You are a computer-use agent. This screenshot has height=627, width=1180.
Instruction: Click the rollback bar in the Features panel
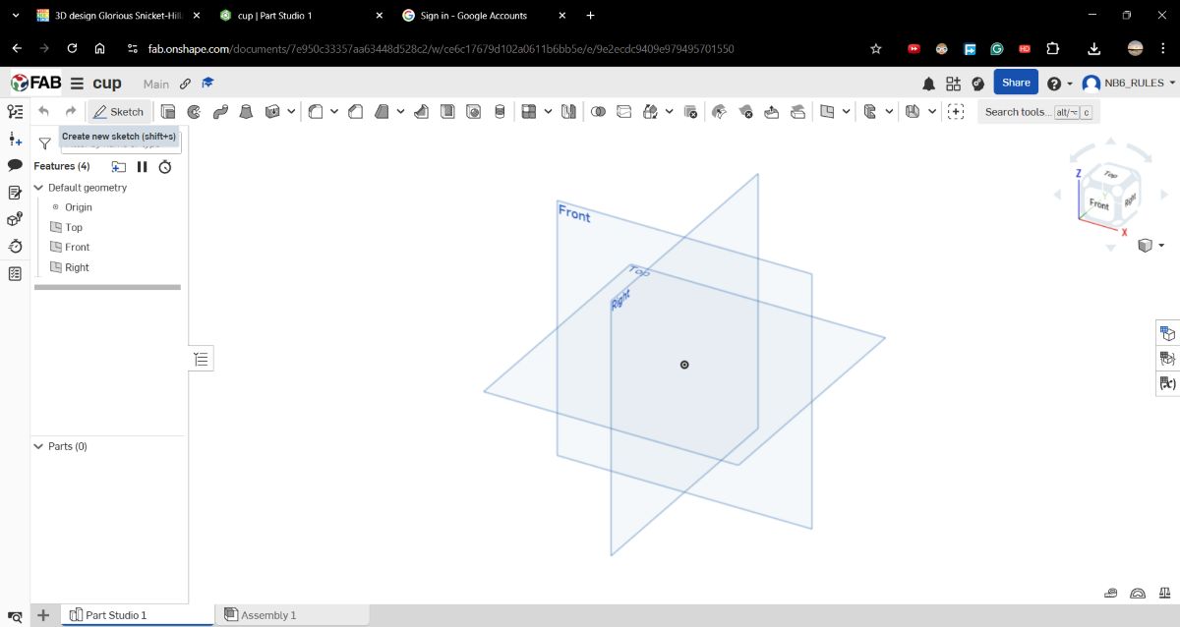pyautogui.click(x=108, y=287)
